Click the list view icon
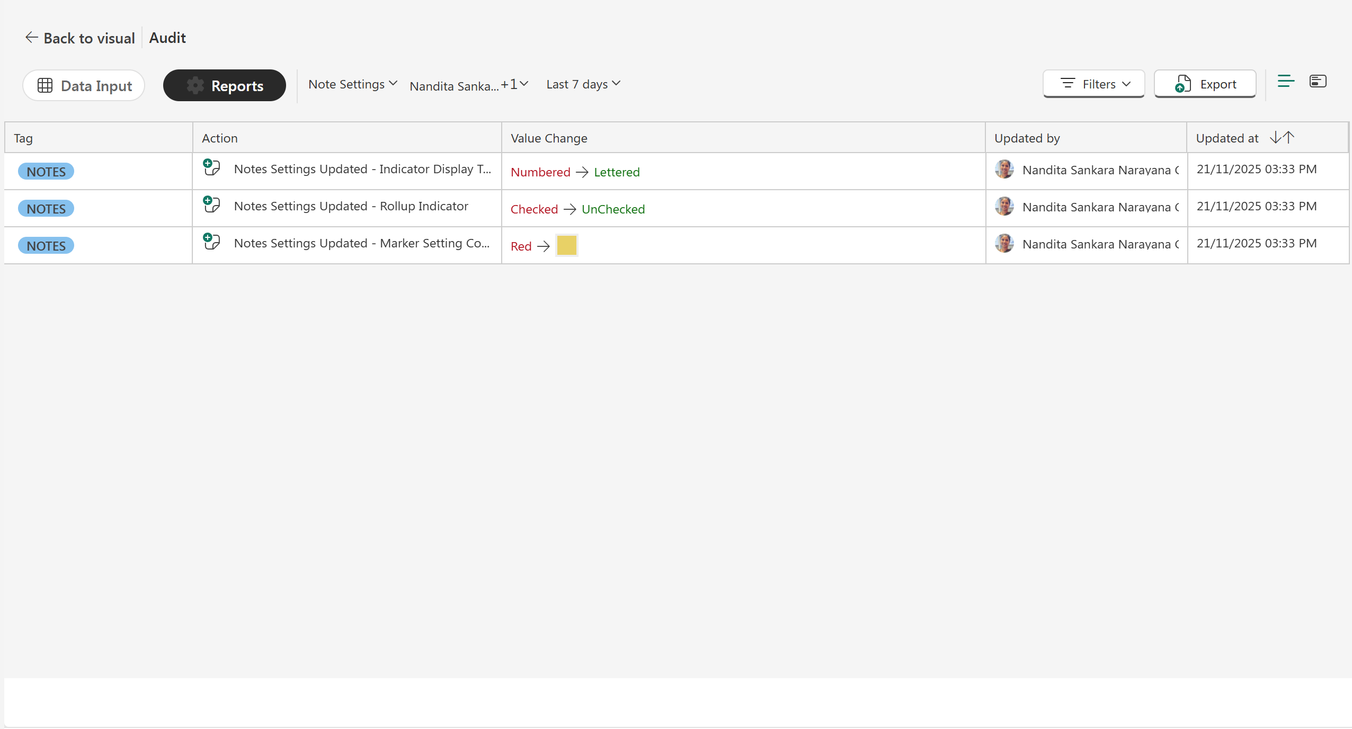Image resolution: width=1352 pixels, height=729 pixels. pos(1286,82)
